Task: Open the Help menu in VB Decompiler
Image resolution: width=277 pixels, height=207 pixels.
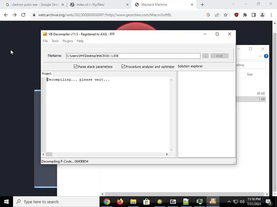Action: pos(80,41)
